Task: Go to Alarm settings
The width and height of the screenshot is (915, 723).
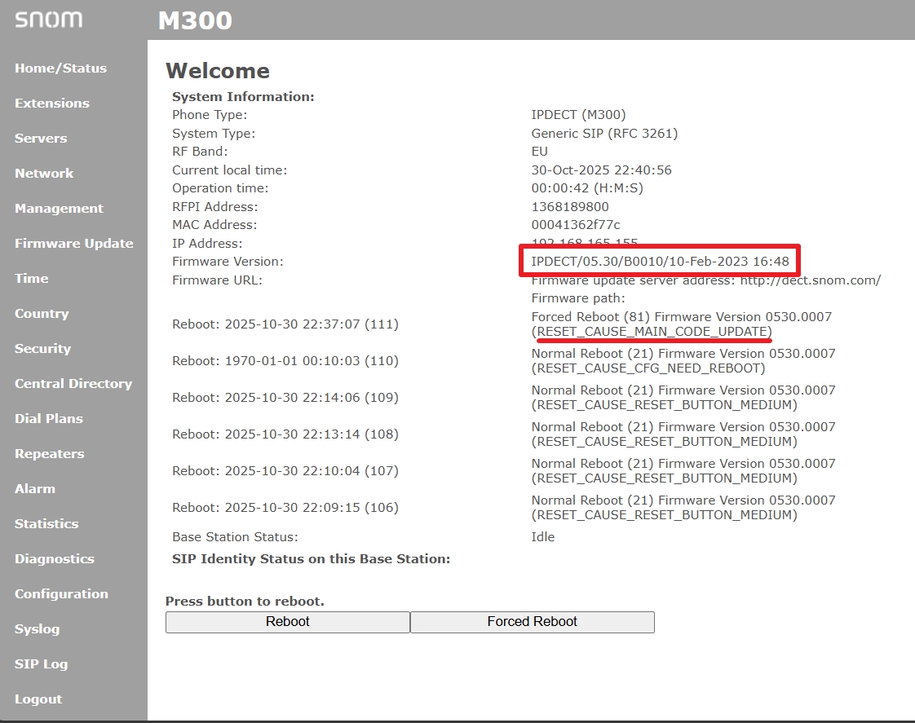Action: pyautogui.click(x=35, y=488)
